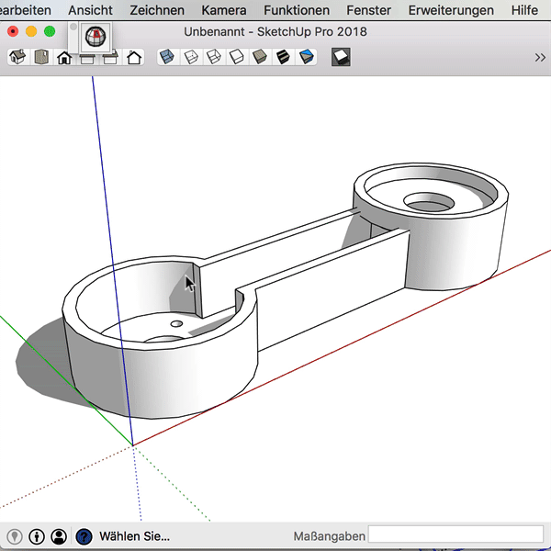Apply the Hidden Line face style
Viewport: 551px width, 551px height.
236,58
